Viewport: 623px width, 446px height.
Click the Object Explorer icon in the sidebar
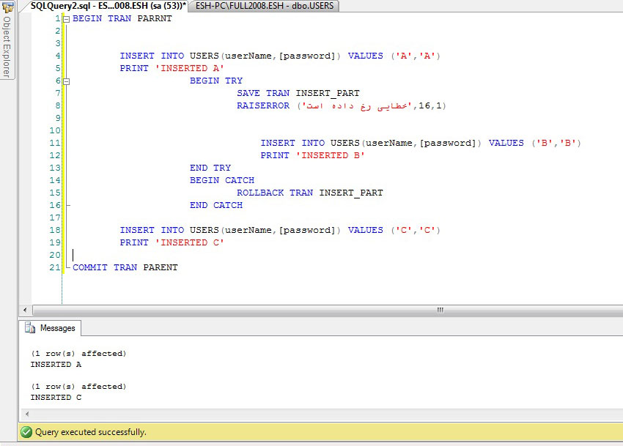click(7, 7)
